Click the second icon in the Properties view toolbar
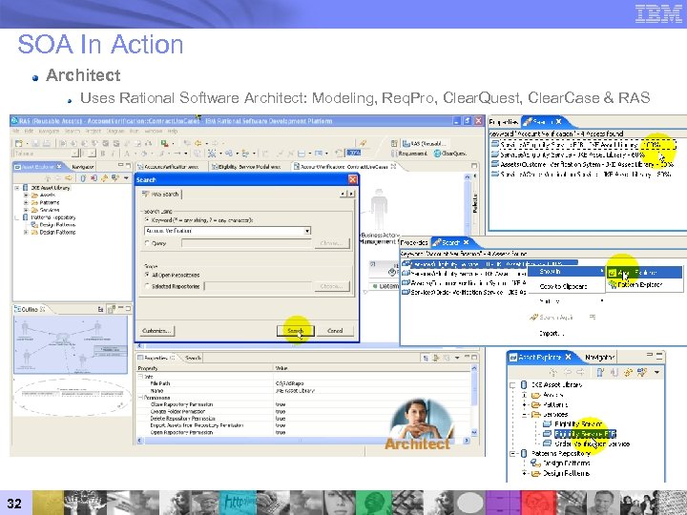The height and width of the screenshot is (515, 687). [x=436, y=358]
